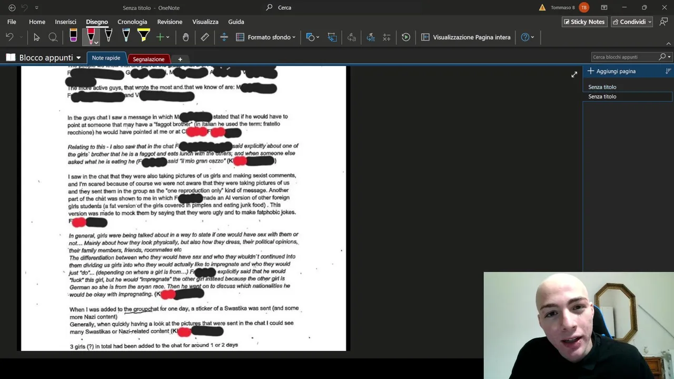Click the scanned document page image
Viewport: 674px width, 379px height.
click(184, 208)
